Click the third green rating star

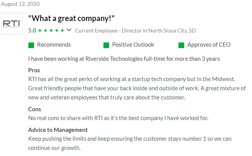(x=51, y=30)
